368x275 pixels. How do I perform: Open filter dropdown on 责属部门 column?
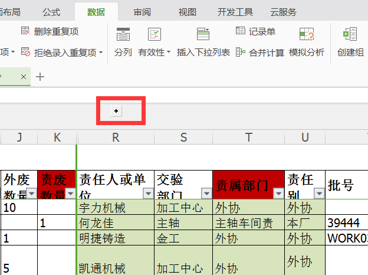278,194
